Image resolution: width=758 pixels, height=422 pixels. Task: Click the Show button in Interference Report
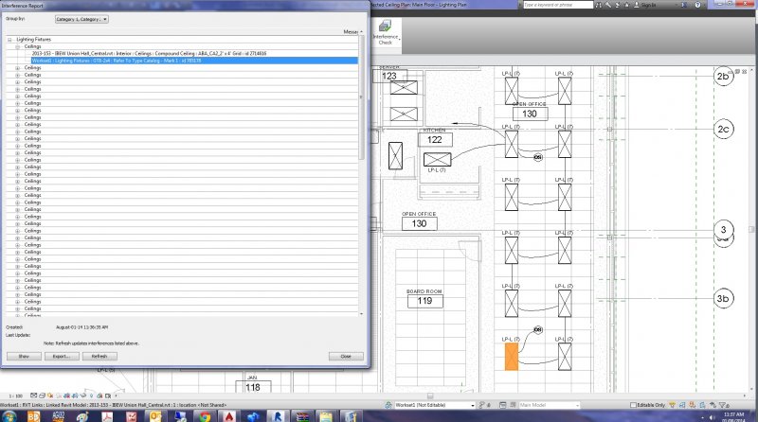[x=24, y=357]
